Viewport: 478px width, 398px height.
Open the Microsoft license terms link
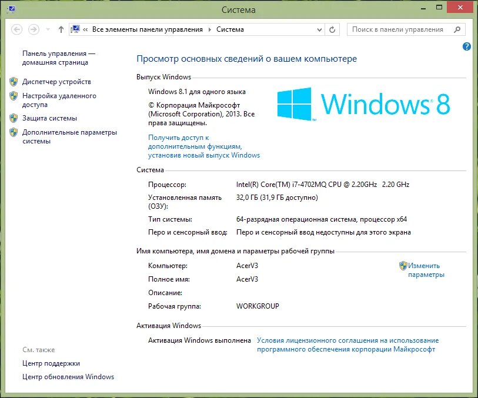(x=347, y=345)
